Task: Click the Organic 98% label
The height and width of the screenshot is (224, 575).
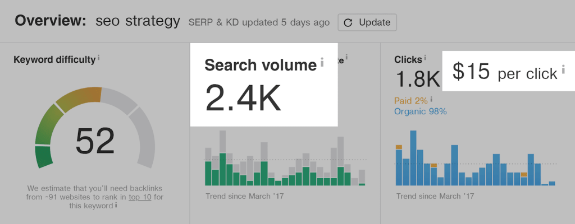Action: point(421,111)
